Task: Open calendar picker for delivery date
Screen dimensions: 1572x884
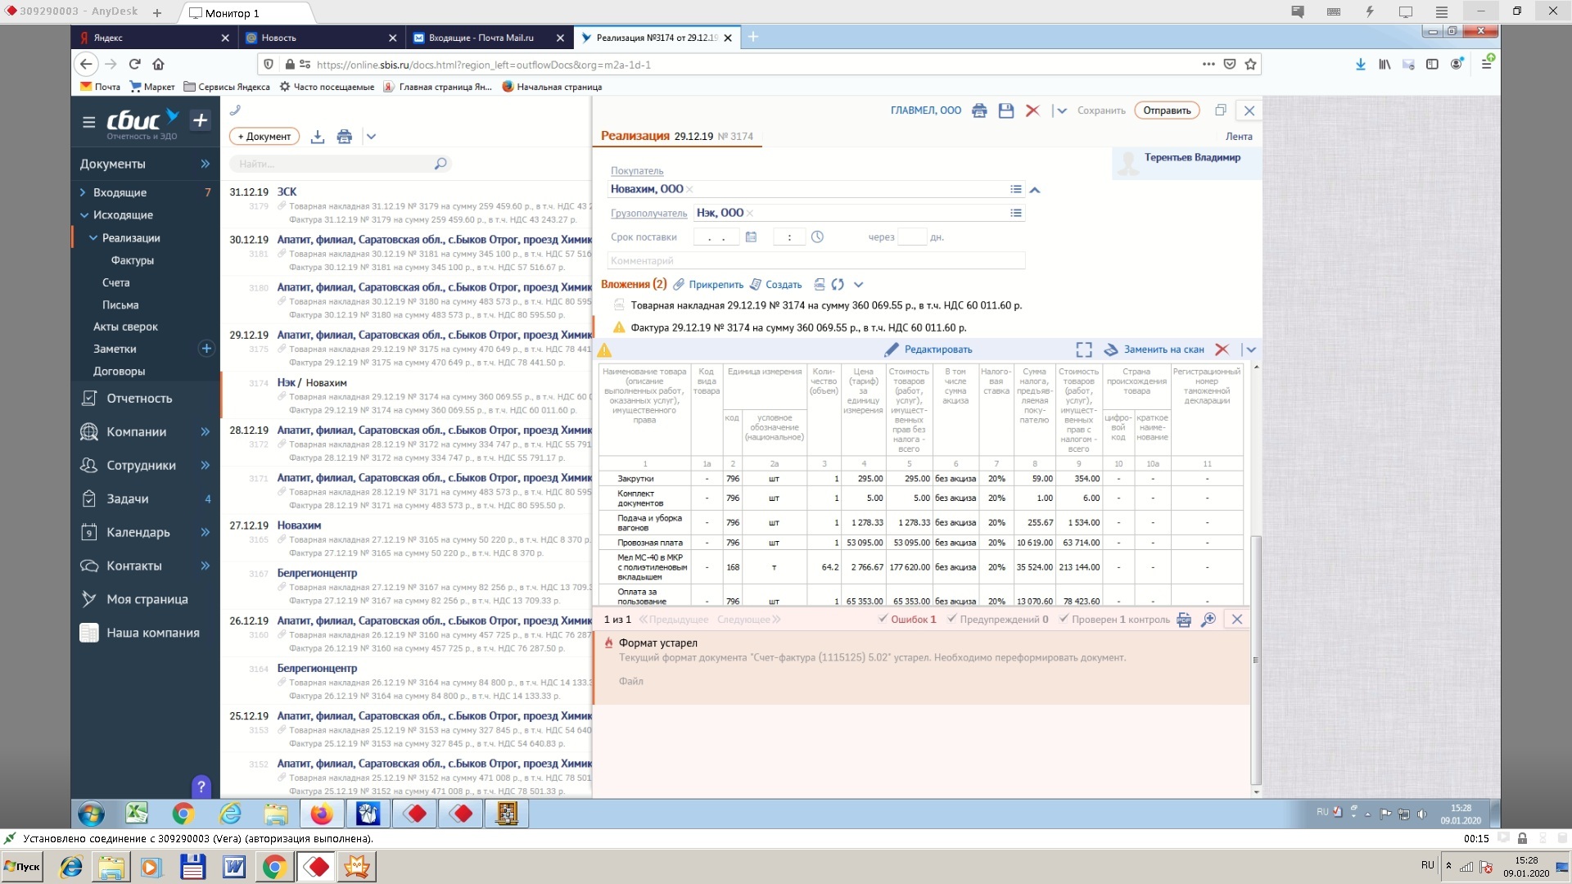Action: tap(751, 237)
